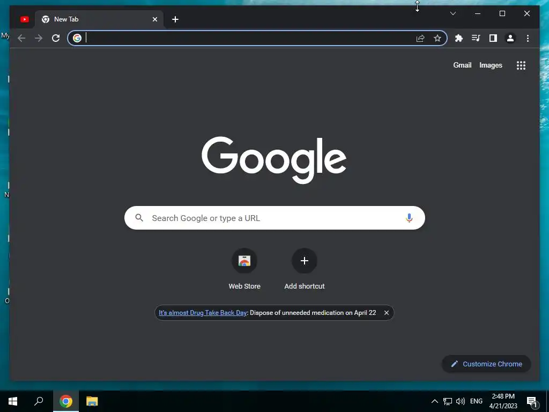This screenshot has width=549, height=412.
Task: Open the profile avatar menu
Action: 510,38
